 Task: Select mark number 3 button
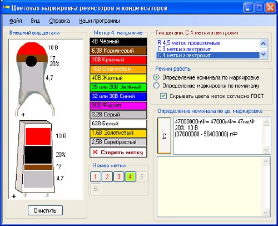click(119, 176)
